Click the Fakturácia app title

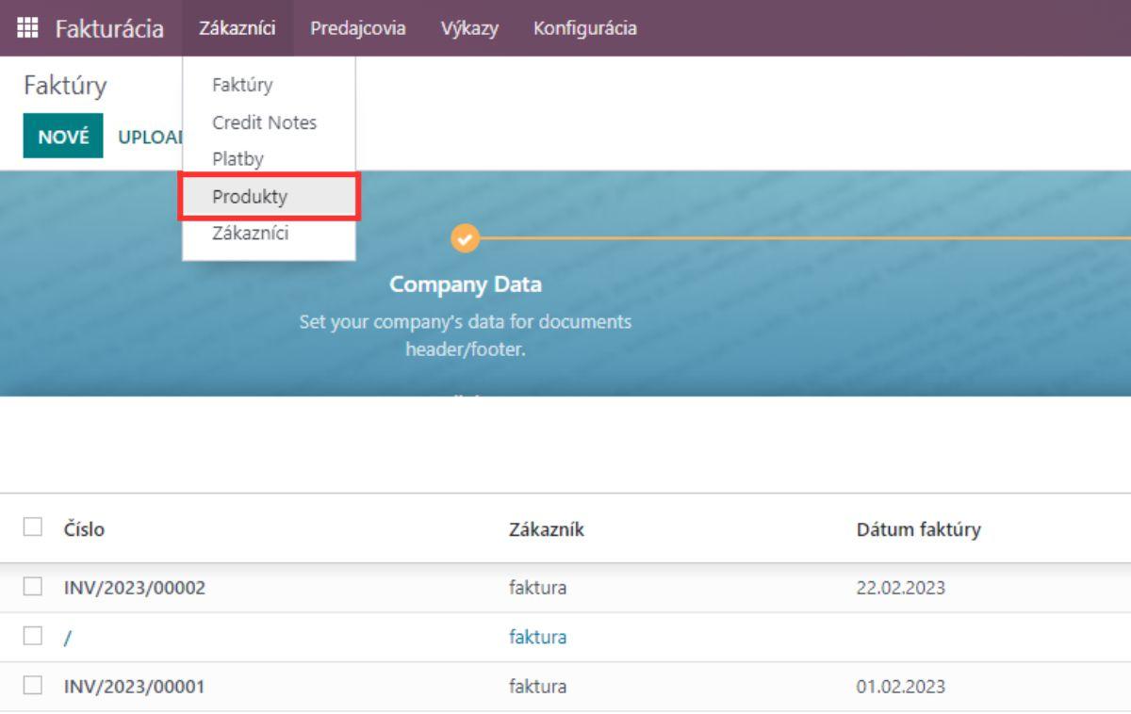pyautogui.click(x=108, y=28)
